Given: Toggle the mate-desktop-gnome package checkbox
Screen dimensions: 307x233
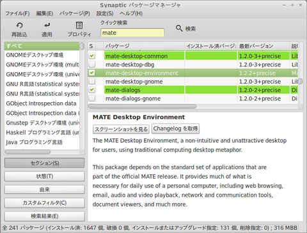Looking at the screenshot, I should click(92, 82).
